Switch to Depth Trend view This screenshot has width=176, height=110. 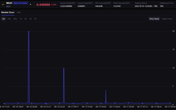coord(167,19)
